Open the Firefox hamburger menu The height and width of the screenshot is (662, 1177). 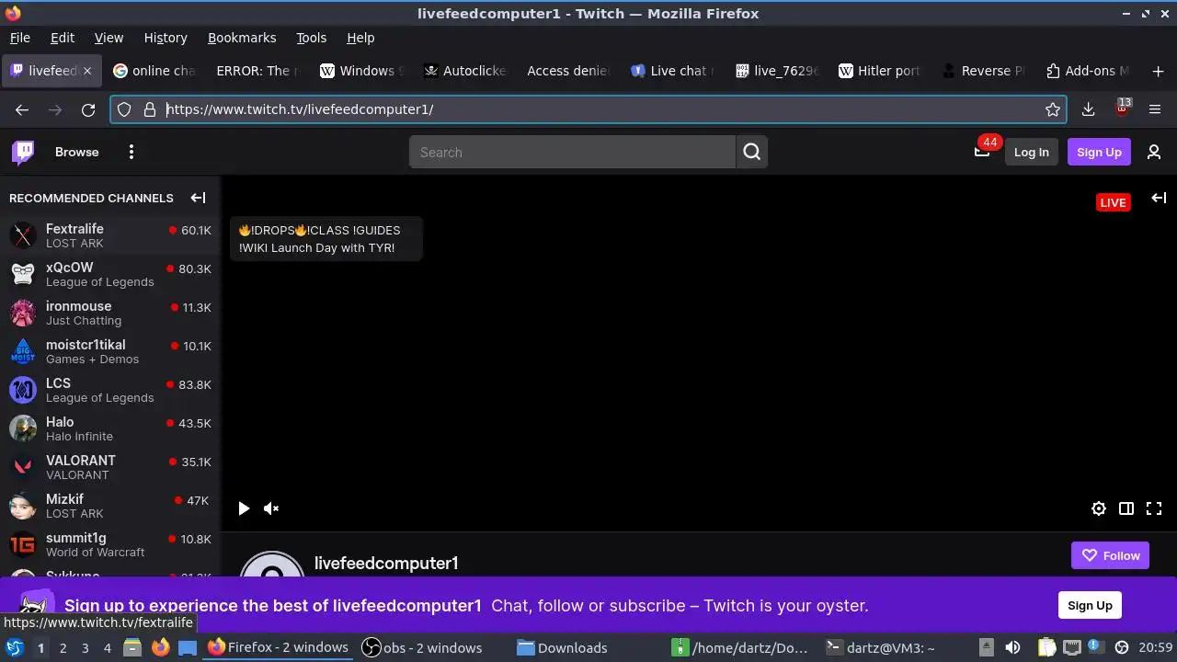tap(1155, 109)
